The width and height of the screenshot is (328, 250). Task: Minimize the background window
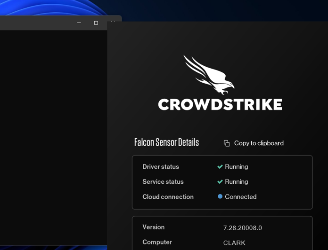79,23
